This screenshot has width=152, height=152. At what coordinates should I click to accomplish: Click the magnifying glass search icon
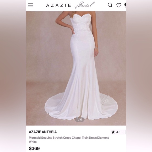pyautogui.click(x=110, y=5)
